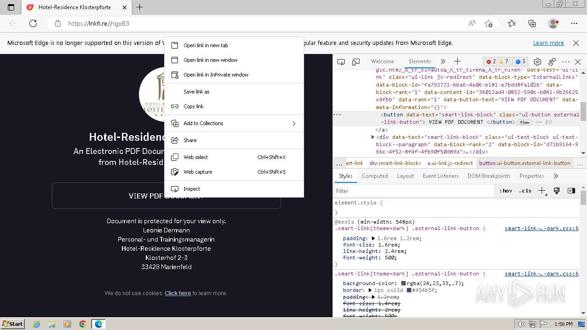This screenshot has width=587, height=330.
Task: Open the DOM Breakpoints tab
Action: click(489, 176)
